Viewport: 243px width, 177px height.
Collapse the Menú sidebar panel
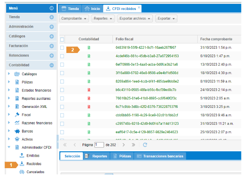[x=52, y=8]
